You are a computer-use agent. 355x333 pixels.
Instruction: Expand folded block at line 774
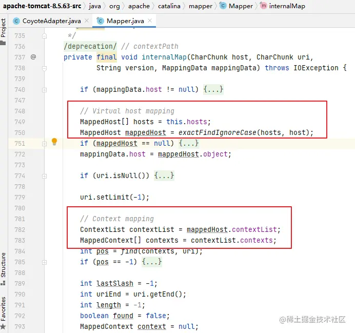click(44, 176)
